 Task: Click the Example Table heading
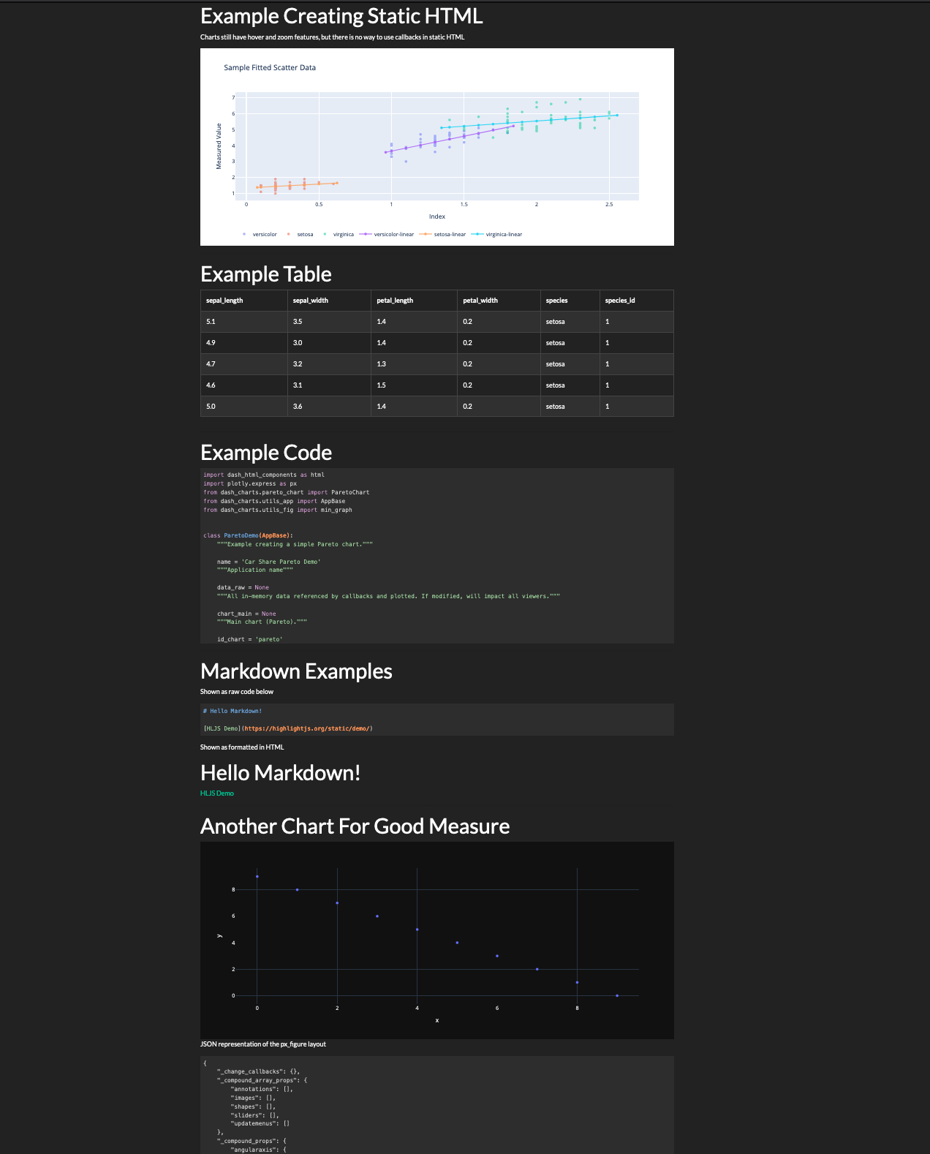pos(266,274)
